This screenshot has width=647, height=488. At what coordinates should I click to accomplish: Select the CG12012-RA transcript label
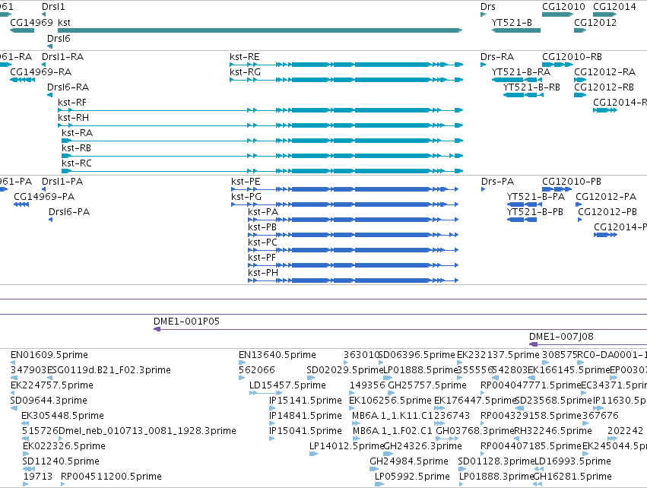[604, 71]
